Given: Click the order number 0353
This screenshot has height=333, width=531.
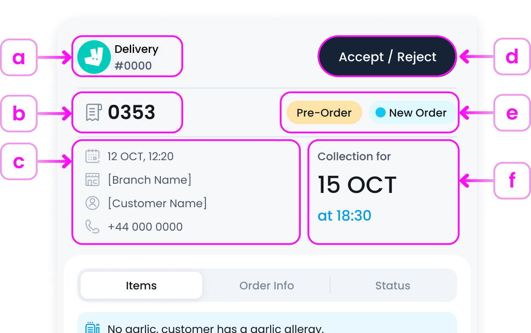Looking at the screenshot, I should 131,112.
